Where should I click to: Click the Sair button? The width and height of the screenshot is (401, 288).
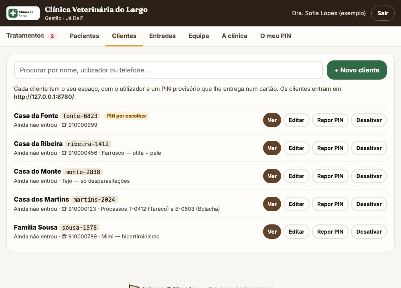coord(383,13)
